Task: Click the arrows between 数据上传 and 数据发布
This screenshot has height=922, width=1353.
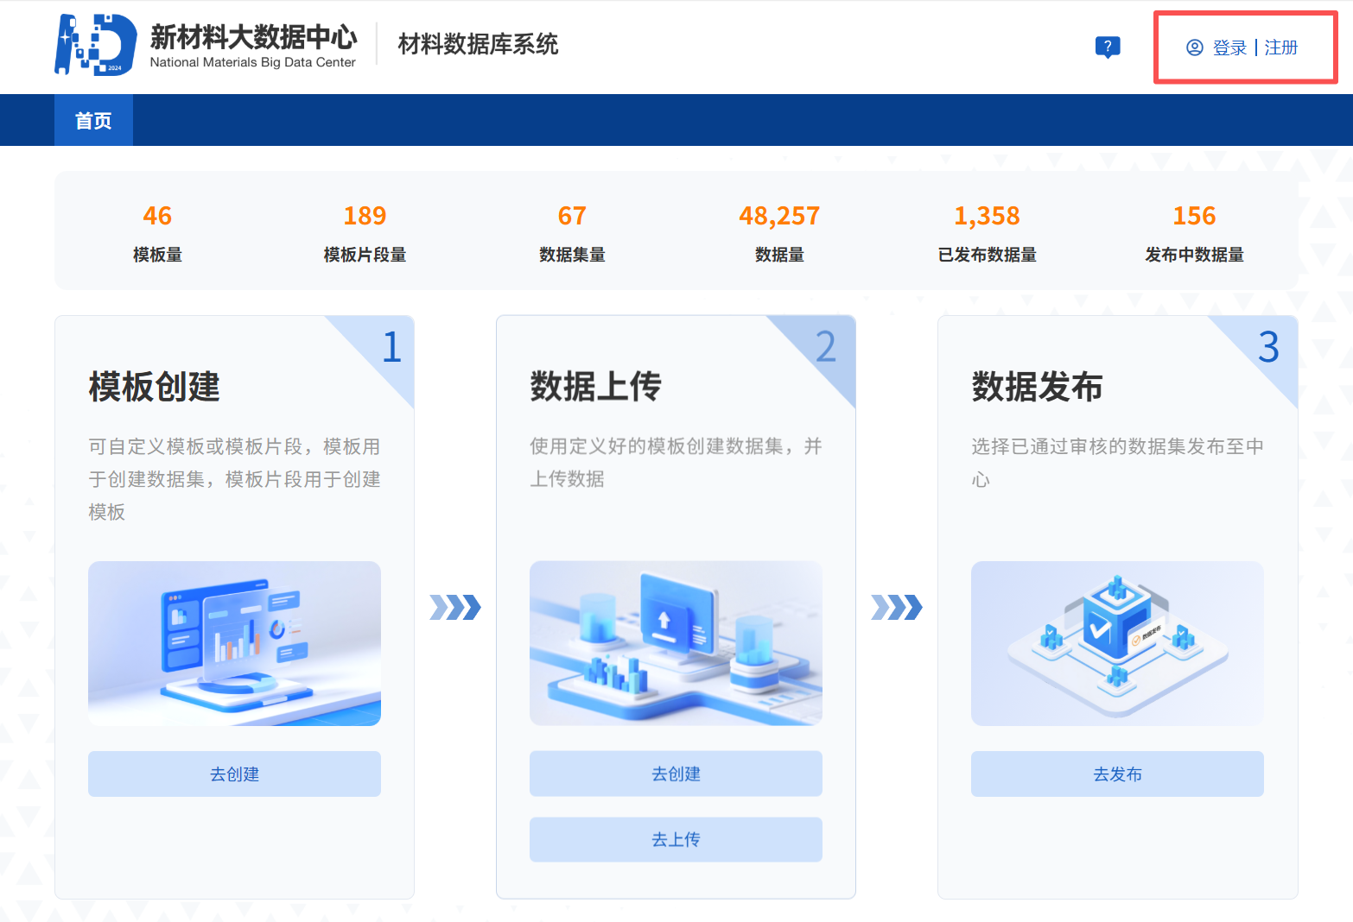Action: tap(897, 608)
